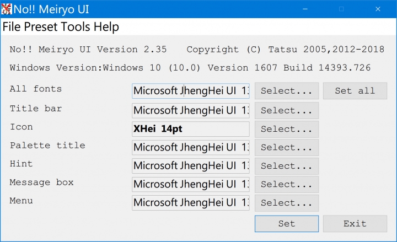Select a font for Palette title
The image size is (397, 242).
point(287,147)
